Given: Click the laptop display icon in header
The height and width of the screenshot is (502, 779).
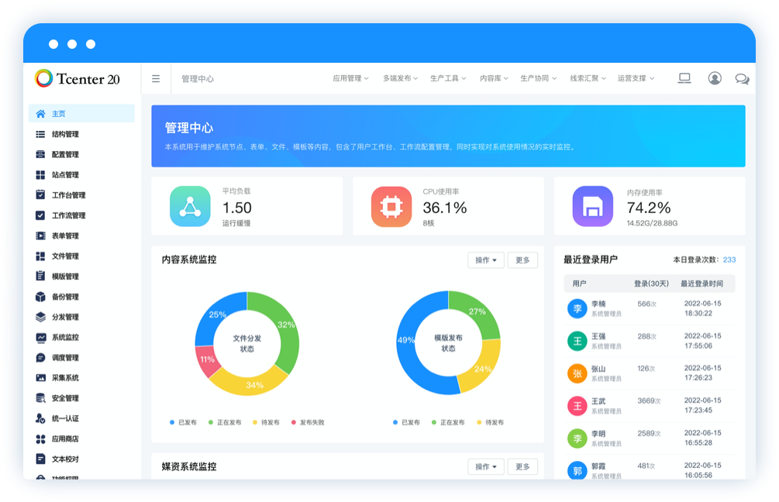Looking at the screenshot, I should [x=684, y=78].
